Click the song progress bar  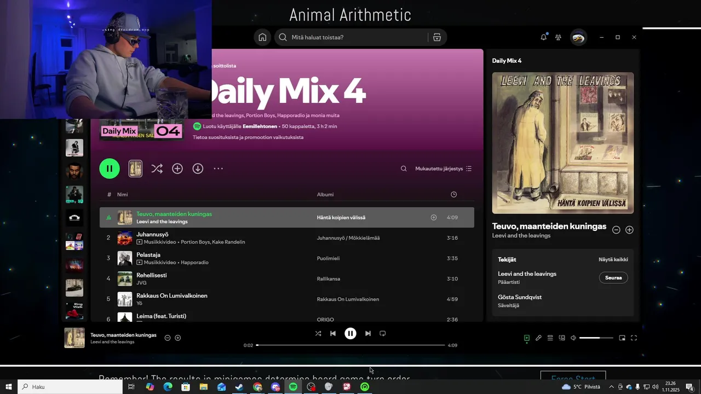350,345
